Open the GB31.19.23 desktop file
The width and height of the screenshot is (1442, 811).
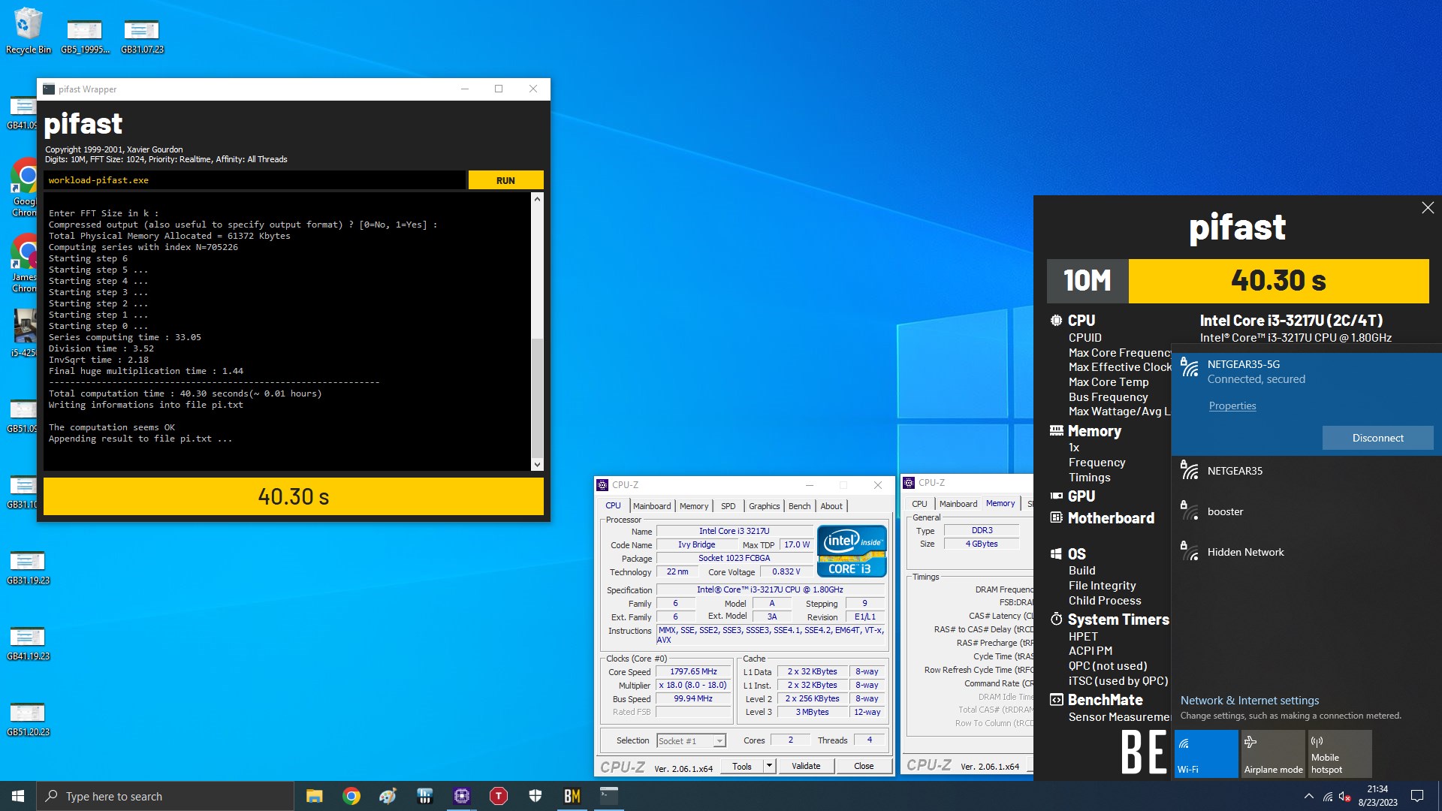(x=28, y=568)
